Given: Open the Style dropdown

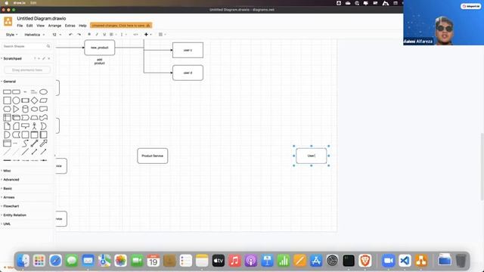Looking at the screenshot, I should pos(12,35).
